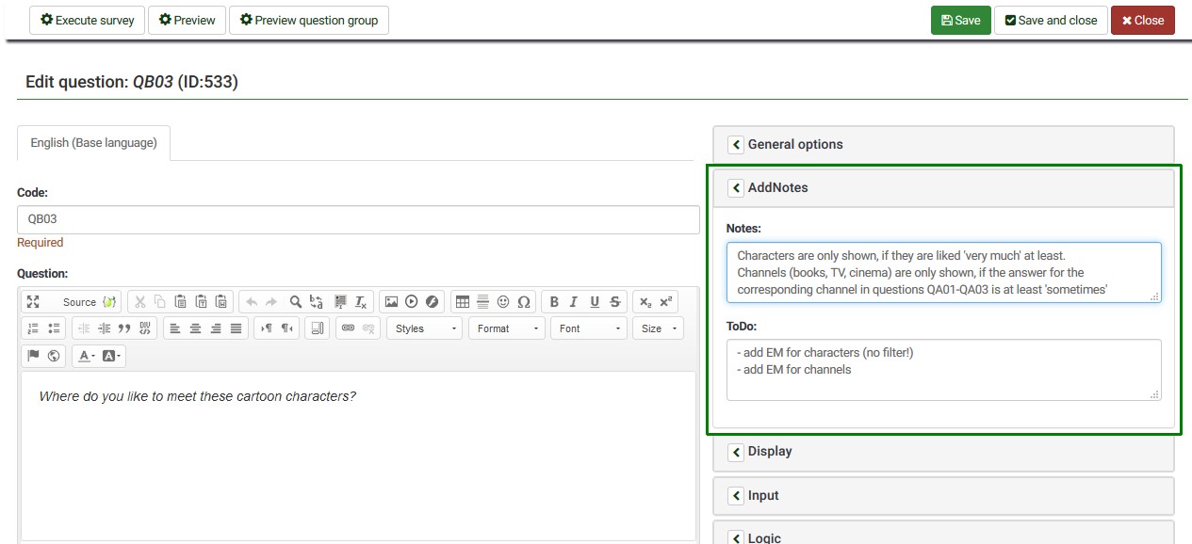Toggle bold formatting
The image size is (1192, 544).
click(x=554, y=302)
